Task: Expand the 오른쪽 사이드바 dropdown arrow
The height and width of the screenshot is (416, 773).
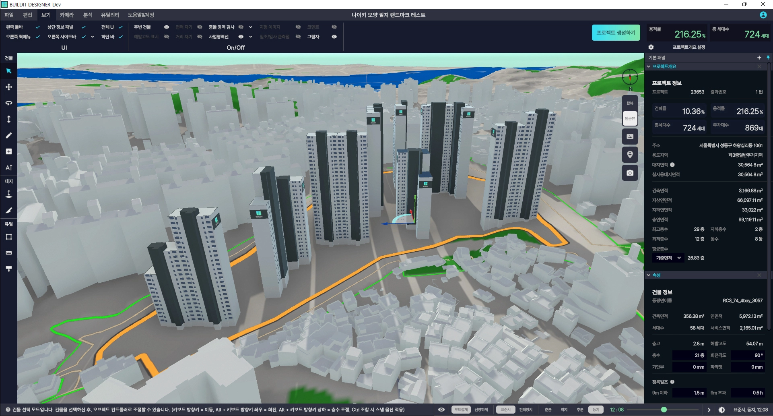Action: point(93,37)
